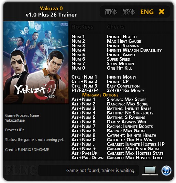Screen dimensions: 176x183
Task: Toggle the Infinite Health cheat
Action: click(x=122, y=37)
